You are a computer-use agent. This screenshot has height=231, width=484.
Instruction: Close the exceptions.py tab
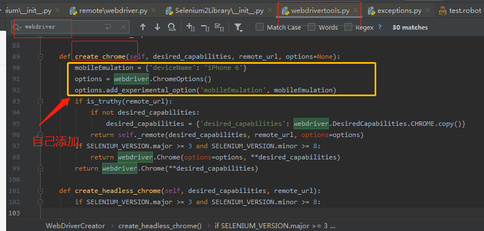(428, 11)
